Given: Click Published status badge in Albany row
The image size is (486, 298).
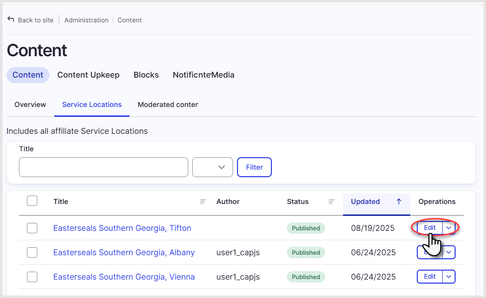Looking at the screenshot, I should [306, 252].
